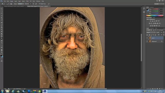Enable airbrush mode in options bar

pyautogui.click(x=36, y=4)
